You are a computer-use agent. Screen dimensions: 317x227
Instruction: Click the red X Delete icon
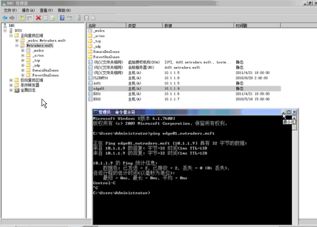click(38, 18)
